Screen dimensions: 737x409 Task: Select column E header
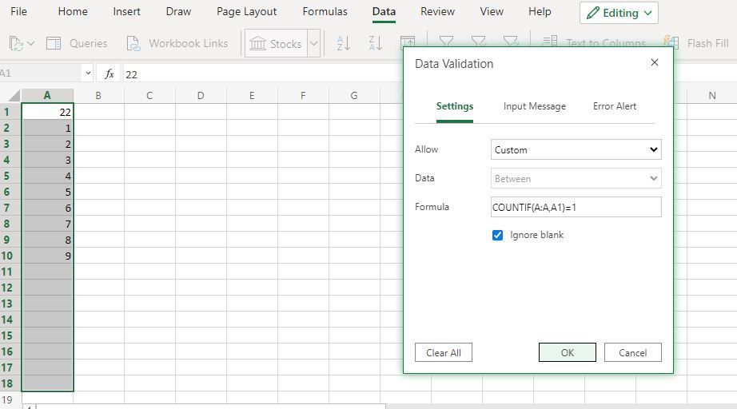(x=252, y=96)
